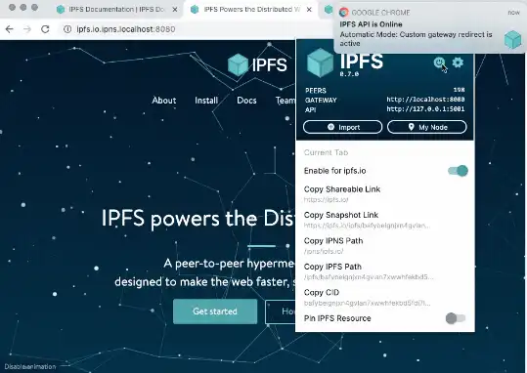This screenshot has width=527, height=373.
Task: Open Docs in site navigation
Action: click(246, 100)
